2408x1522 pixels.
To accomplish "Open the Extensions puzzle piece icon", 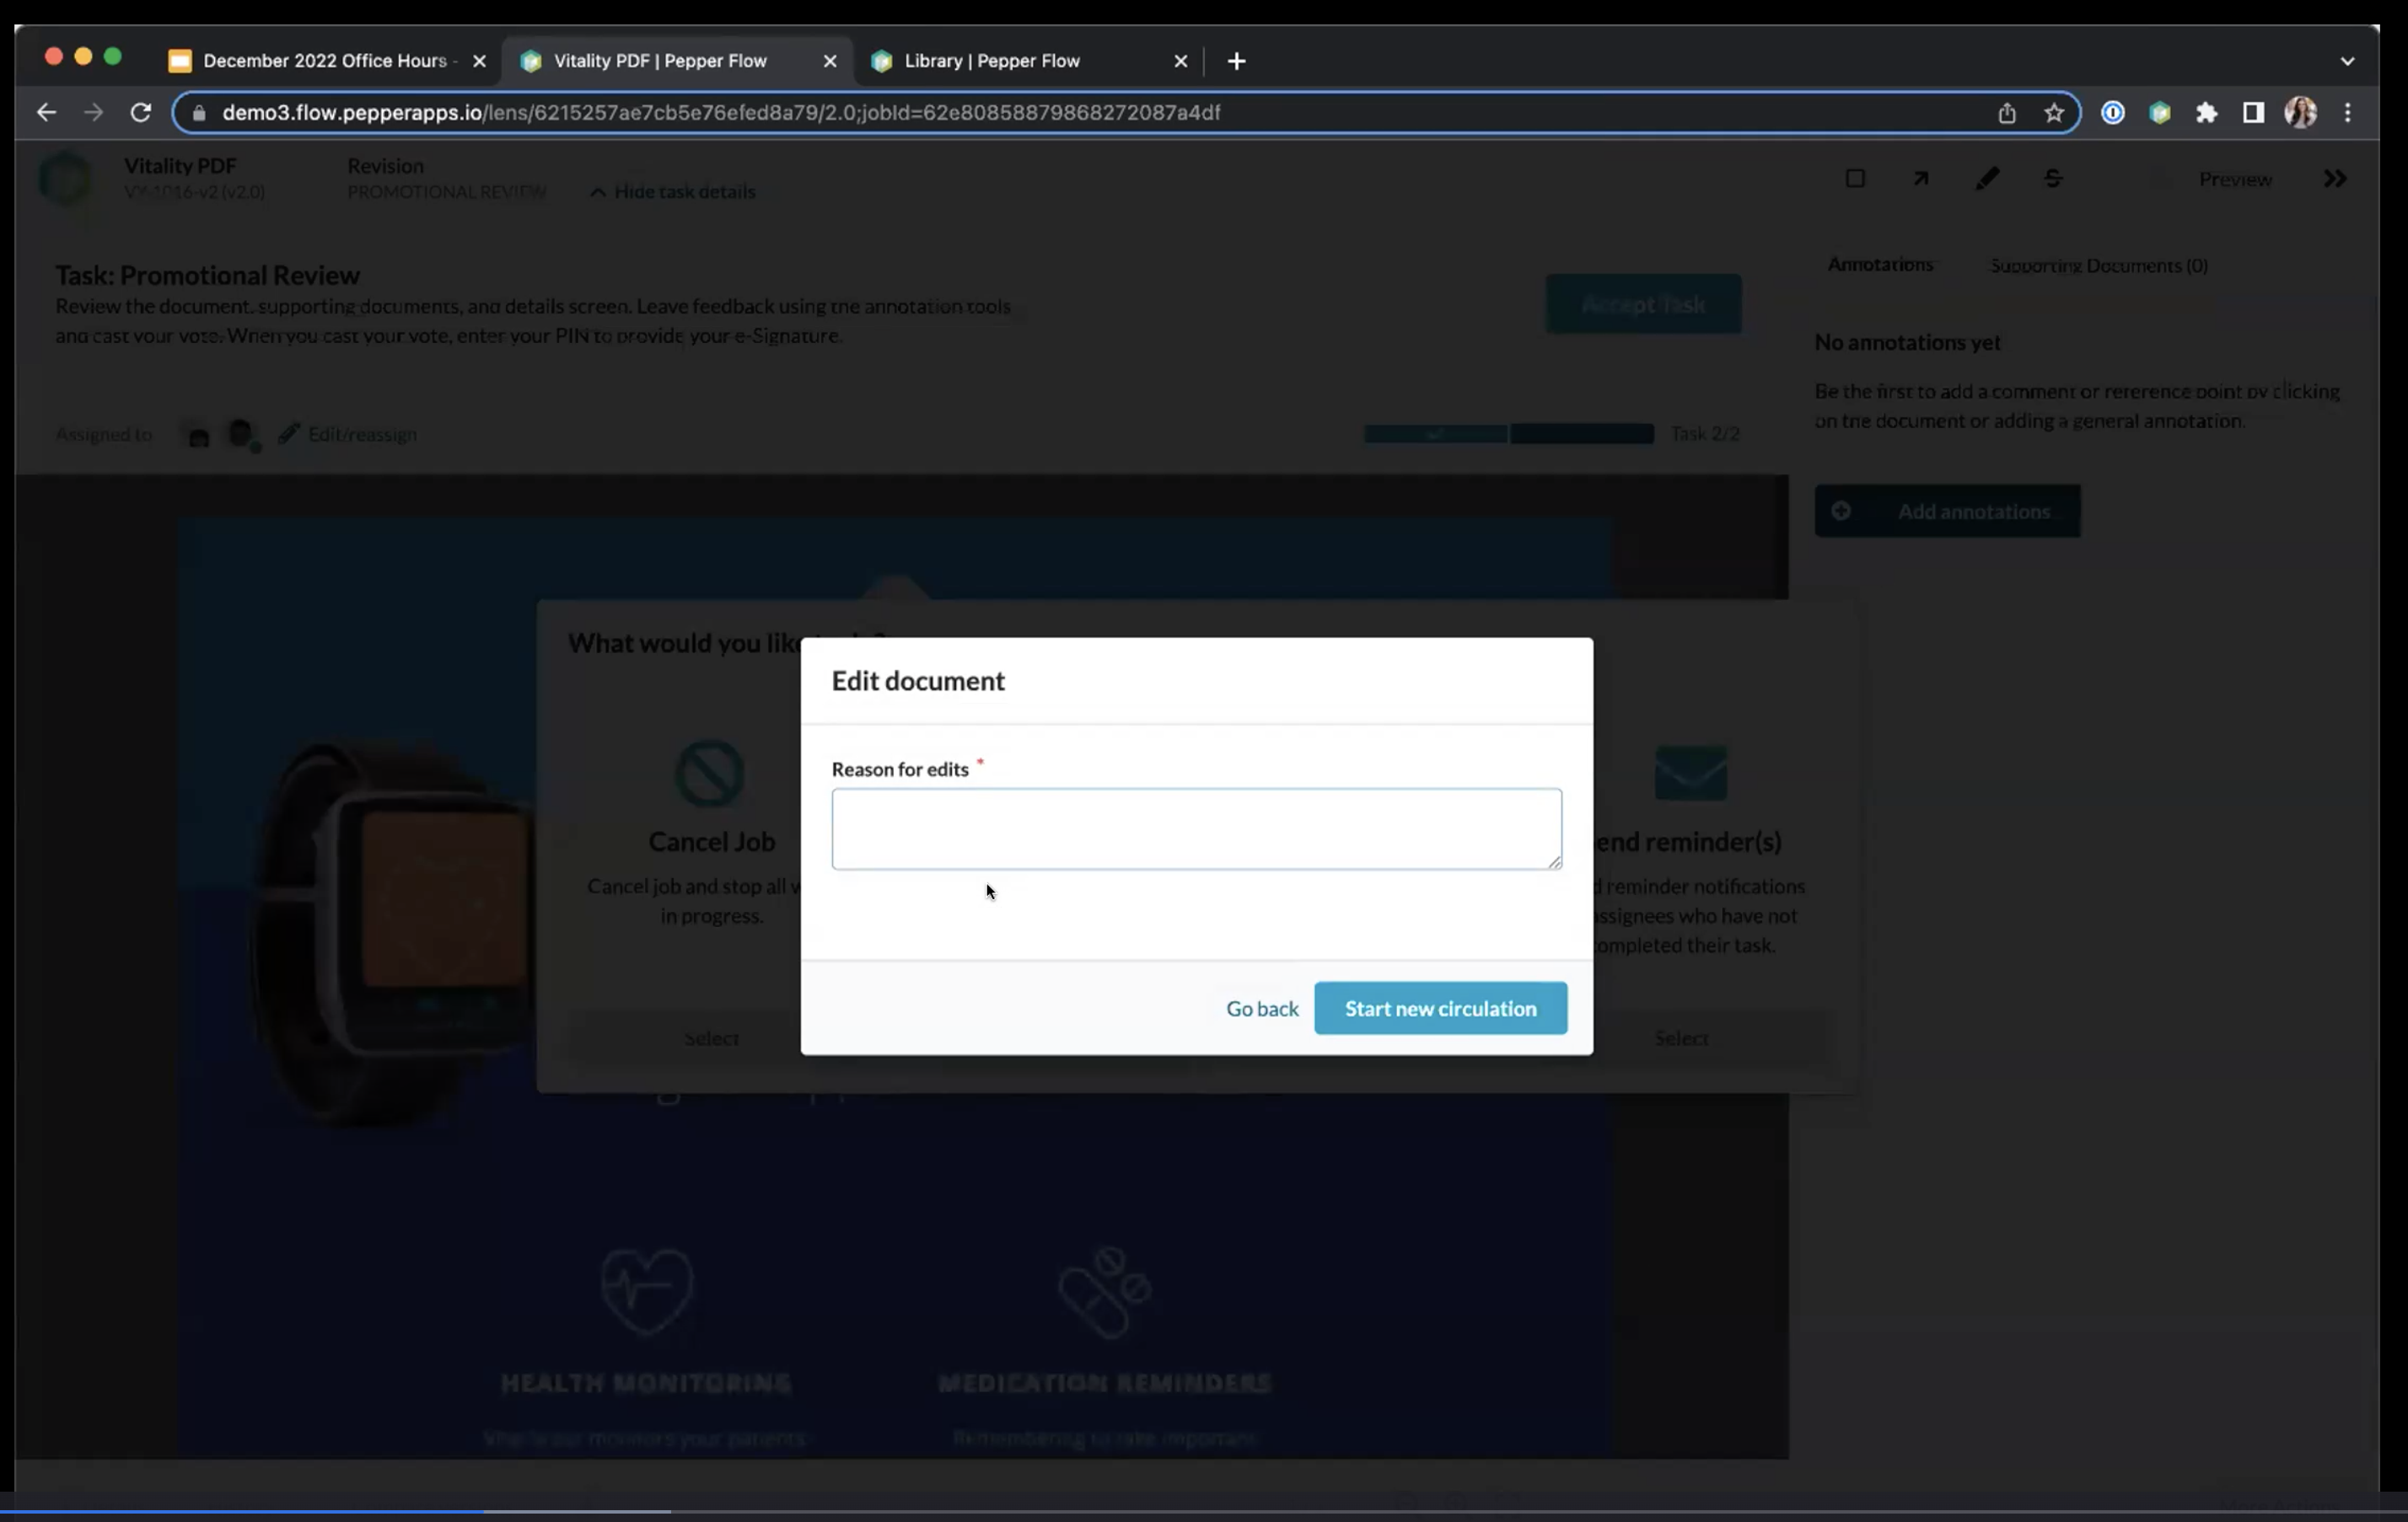I will click(x=2207, y=113).
